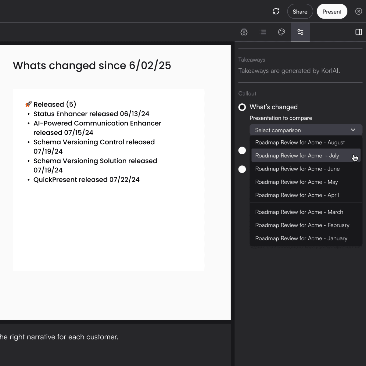Click the Released (5) heading text

(55, 104)
